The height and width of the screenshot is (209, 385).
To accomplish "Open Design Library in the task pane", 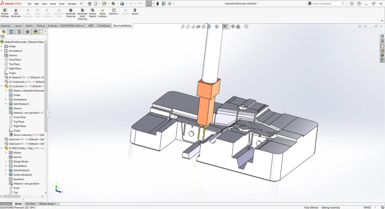I will [x=382, y=41].
